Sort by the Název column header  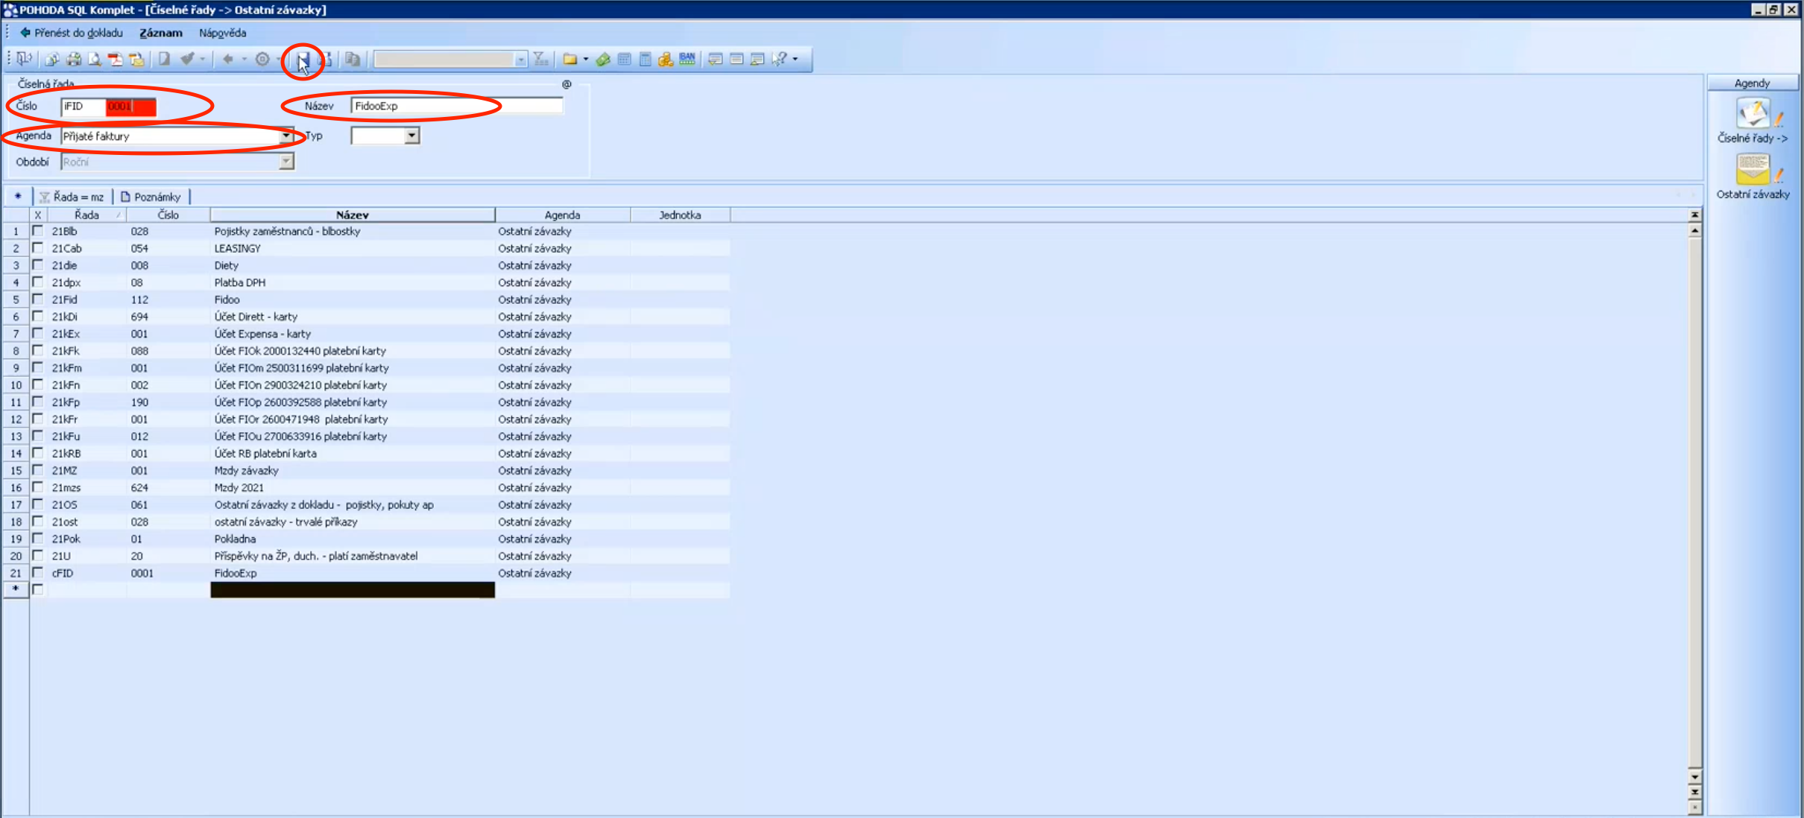(x=353, y=215)
